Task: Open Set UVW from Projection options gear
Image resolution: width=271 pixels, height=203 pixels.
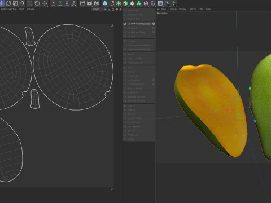Action: coord(154,24)
